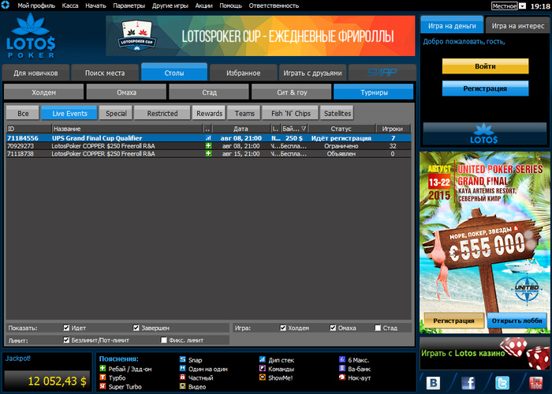Select the Restricted filter tab
Image resolution: width=552 pixels, height=394 pixels.
pos(162,114)
